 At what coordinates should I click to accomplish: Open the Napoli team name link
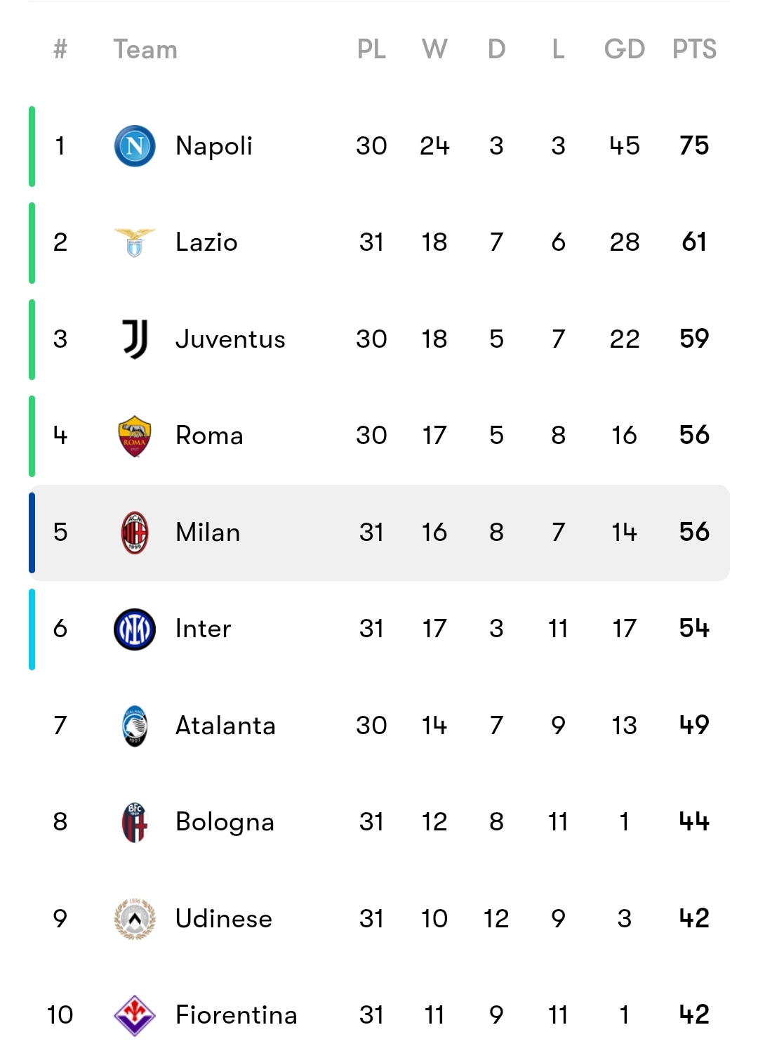(213, 146)
